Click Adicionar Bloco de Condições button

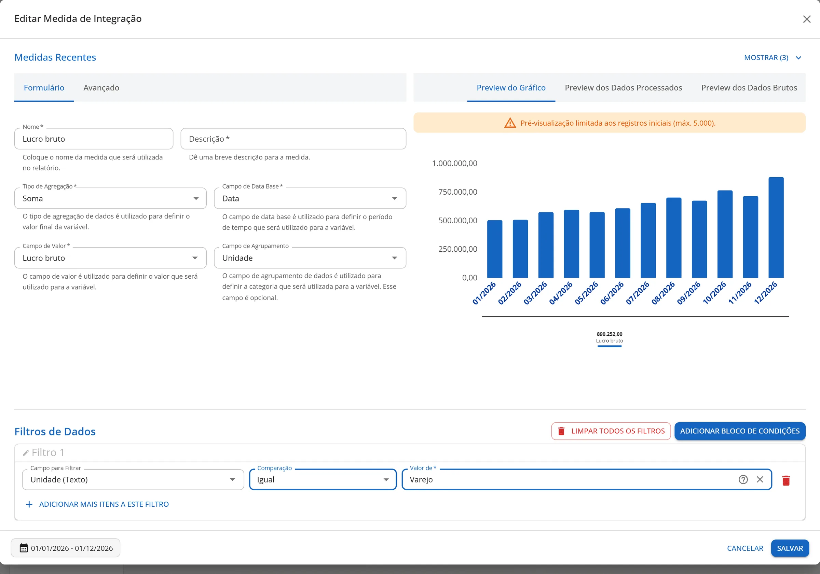coord(740,431)
